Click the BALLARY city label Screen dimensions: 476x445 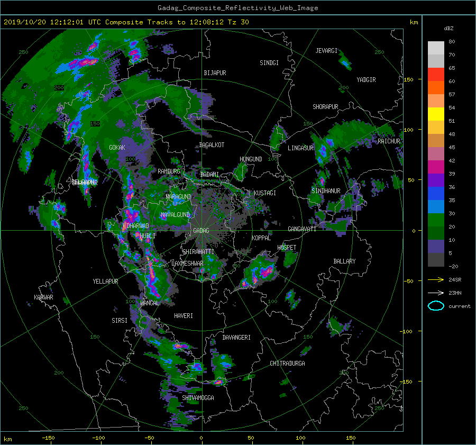coord(344,261)
